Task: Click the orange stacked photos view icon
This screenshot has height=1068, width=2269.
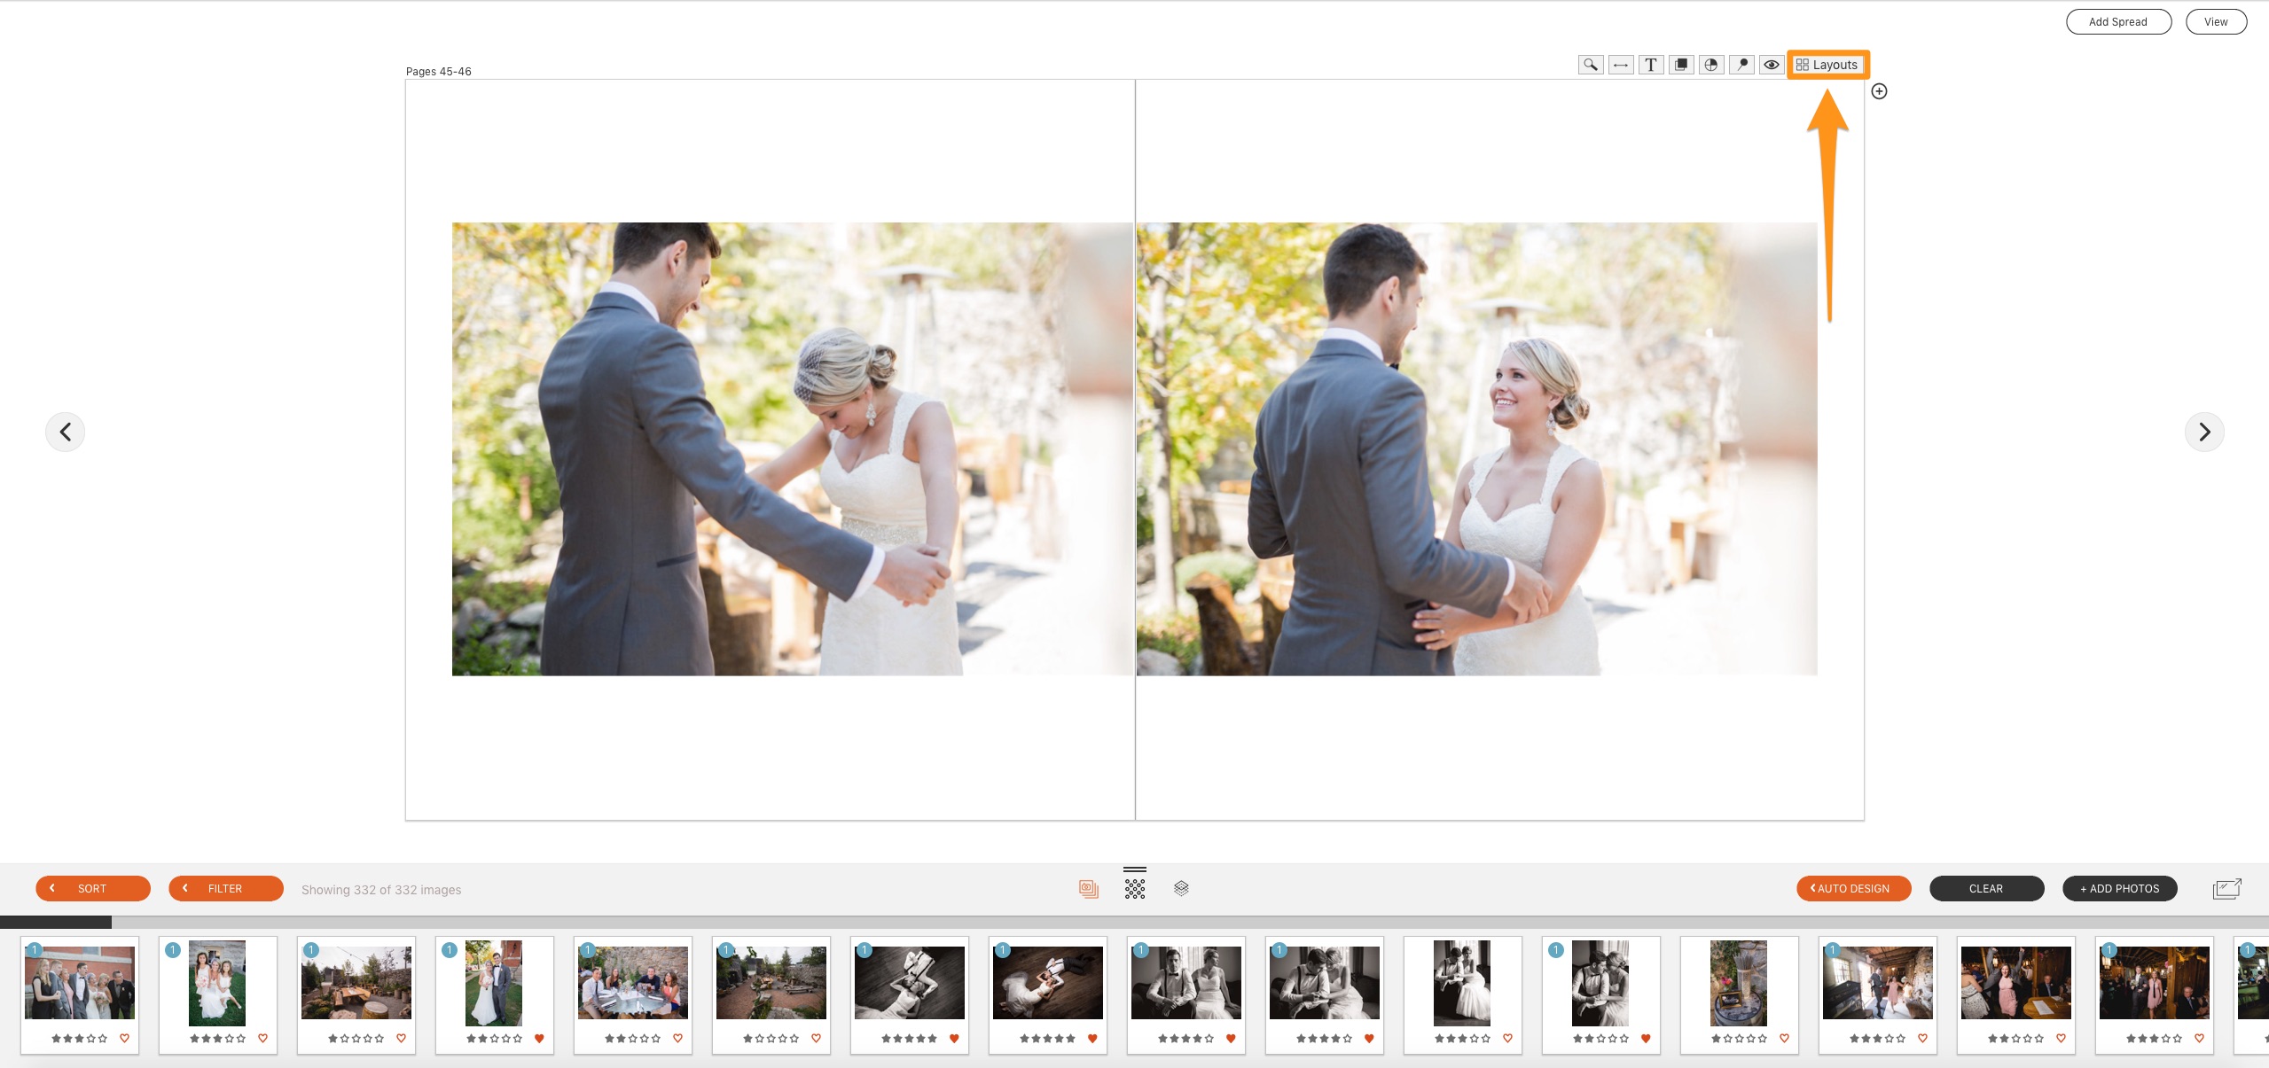Action: coord(1089,888)
